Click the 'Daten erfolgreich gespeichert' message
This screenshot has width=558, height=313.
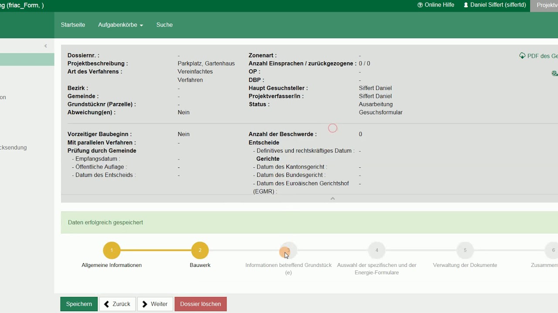pos(105,222)
